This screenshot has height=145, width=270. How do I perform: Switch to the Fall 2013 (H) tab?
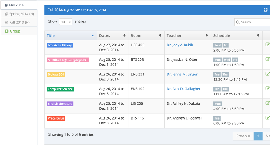[x=19, y=22]
